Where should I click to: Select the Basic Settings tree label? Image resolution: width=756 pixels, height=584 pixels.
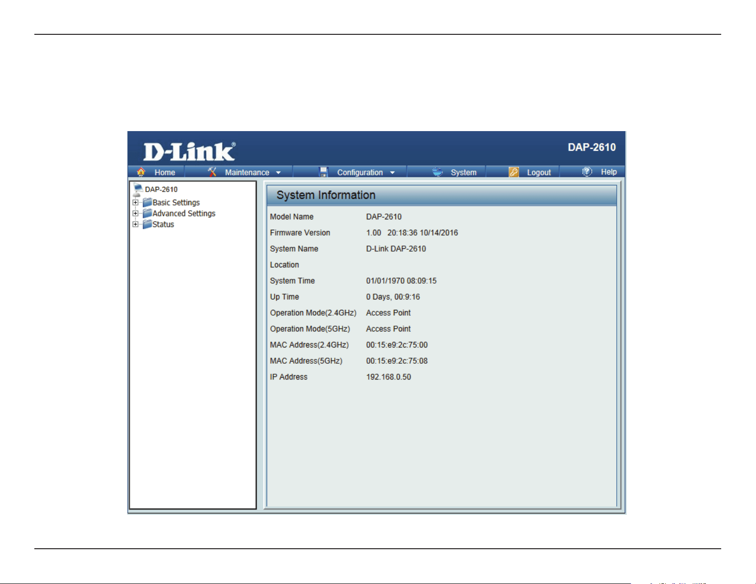point(176,203)
